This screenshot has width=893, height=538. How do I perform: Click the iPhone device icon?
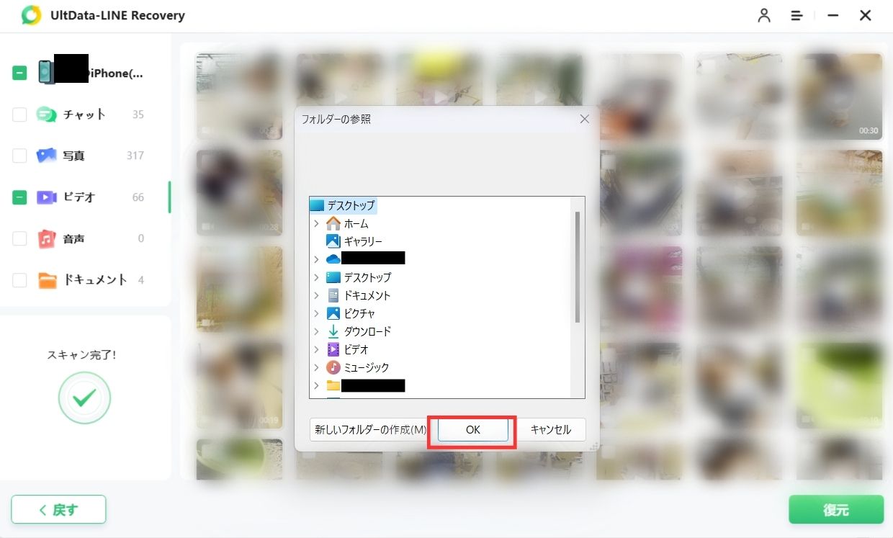pyautogui.click(x=47, y=72)
